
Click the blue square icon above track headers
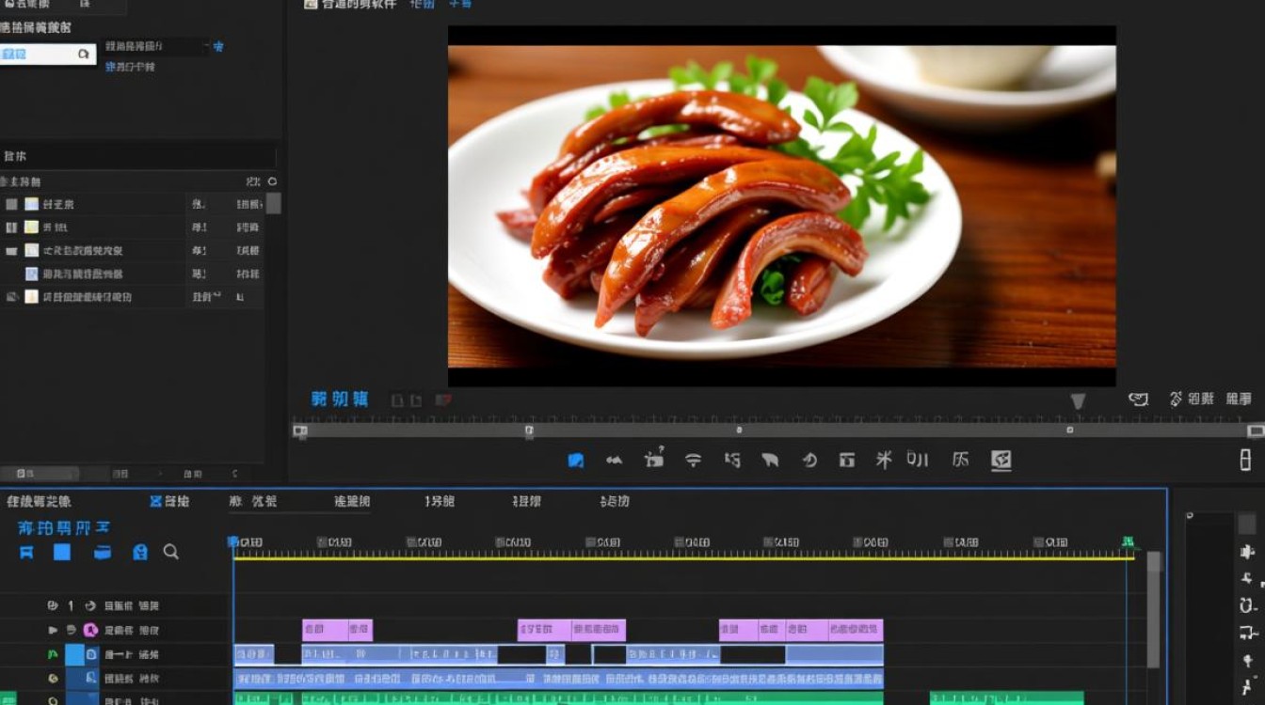(62, 552)
